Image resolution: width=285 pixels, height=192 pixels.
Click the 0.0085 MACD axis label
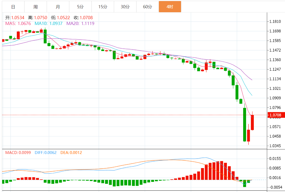pyautogui.click(x=275, y=168)
